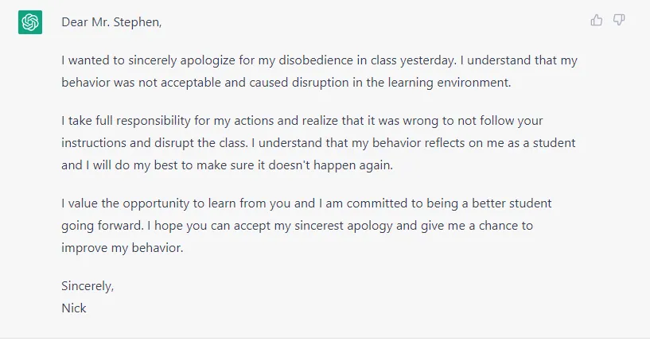
Task: Click the green ChatGPT logo avatar
Action: tap(30, 22)
